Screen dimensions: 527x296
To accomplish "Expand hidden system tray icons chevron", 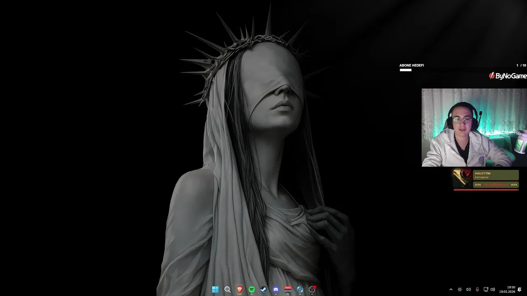I will coord(451,289).
